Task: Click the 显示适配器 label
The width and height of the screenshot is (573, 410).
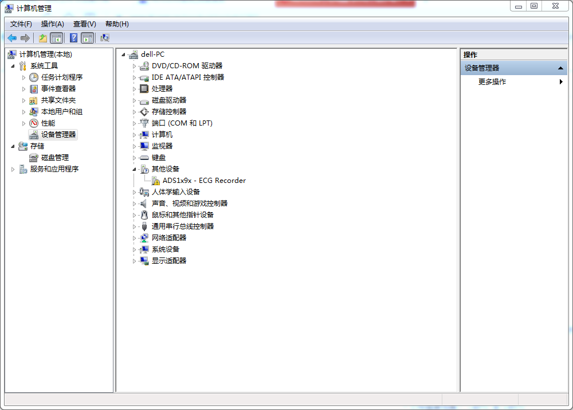Action: [169, 261]
